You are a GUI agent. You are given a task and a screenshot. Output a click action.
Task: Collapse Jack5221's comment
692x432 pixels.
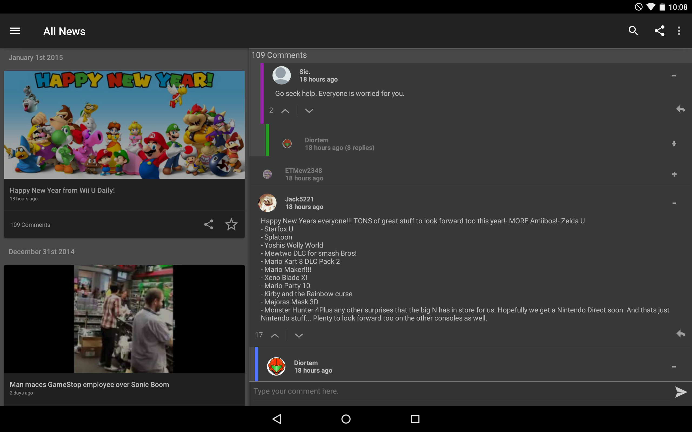pyautogui.click(x=674, y=203)
